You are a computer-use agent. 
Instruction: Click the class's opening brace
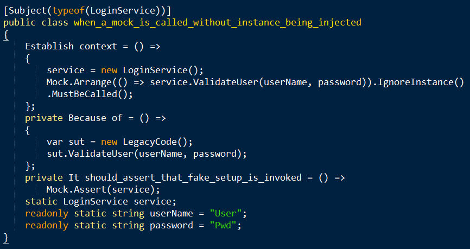(x=6, y=34)
